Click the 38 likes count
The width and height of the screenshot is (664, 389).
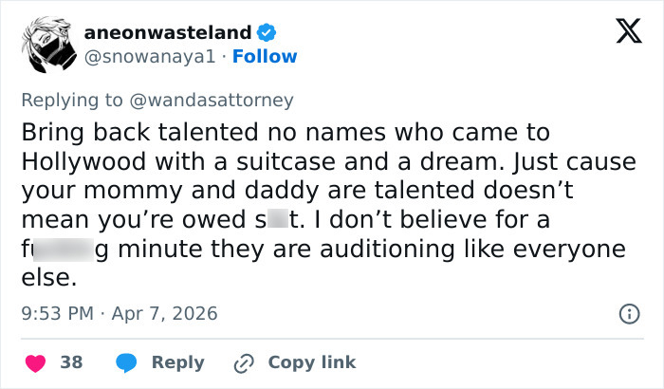[71, 362]
